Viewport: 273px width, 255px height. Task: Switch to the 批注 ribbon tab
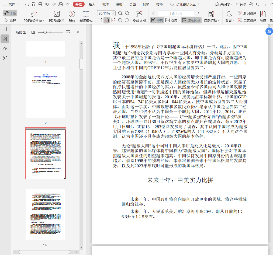click(106, 4)
